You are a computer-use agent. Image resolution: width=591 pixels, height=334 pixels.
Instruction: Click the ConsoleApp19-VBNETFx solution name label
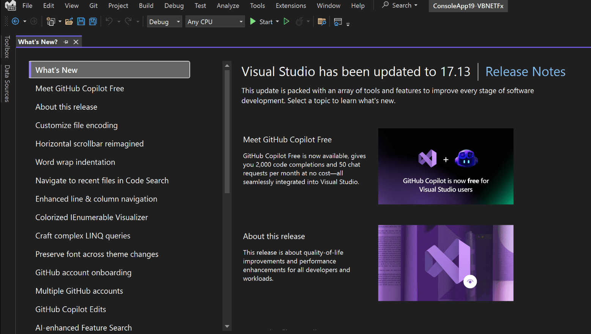pyautogui.click(x=468, y=6)
